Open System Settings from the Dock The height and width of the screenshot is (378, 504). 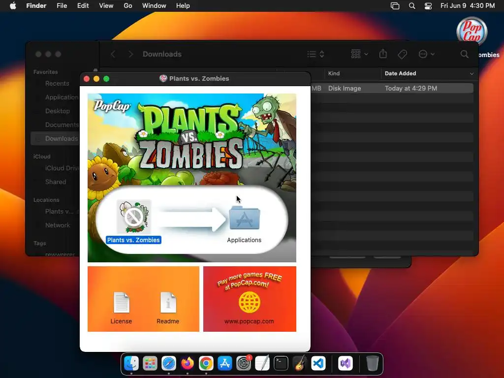[243, 364]
